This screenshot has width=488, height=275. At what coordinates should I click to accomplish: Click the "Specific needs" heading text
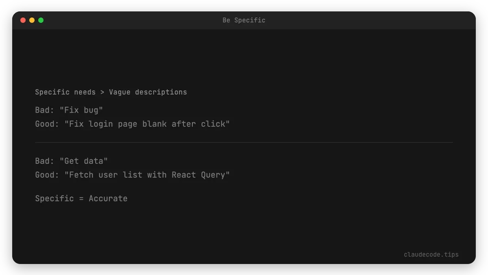point(65,92)
